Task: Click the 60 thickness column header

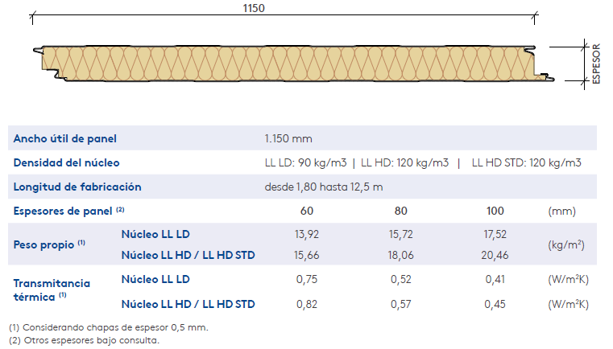Action: point(307,211)
